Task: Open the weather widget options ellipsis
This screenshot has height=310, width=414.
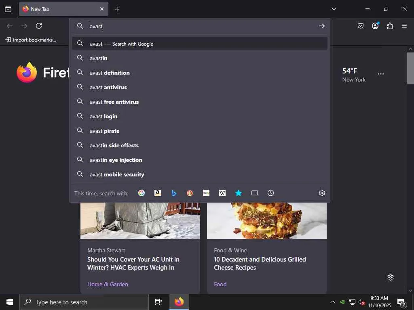Action: click(x=381, y=74)
